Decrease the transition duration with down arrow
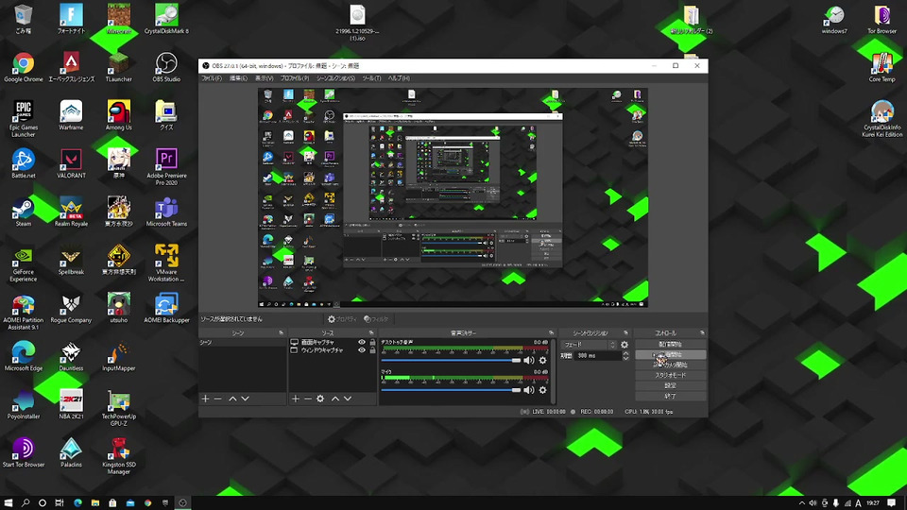 point(625,359)
